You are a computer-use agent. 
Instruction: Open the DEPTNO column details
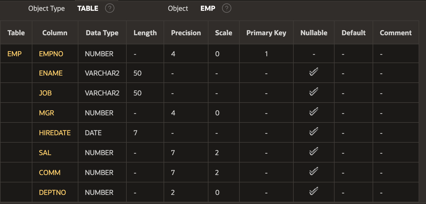click(52, 192)
